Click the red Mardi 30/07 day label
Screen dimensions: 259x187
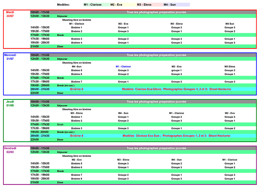10,14
